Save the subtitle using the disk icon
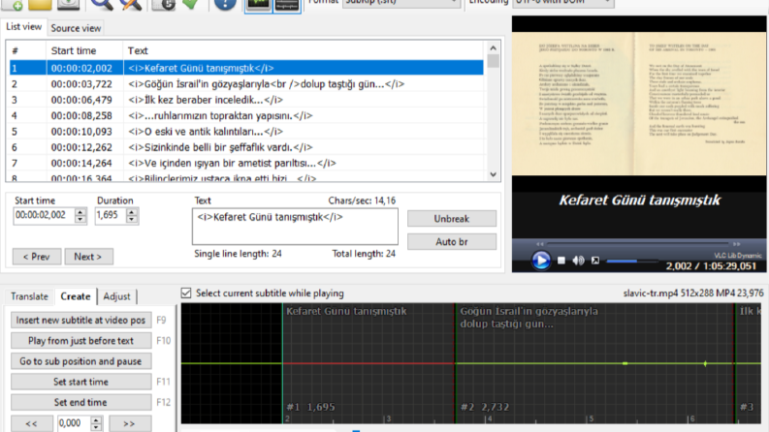 [x=68, y=4]
